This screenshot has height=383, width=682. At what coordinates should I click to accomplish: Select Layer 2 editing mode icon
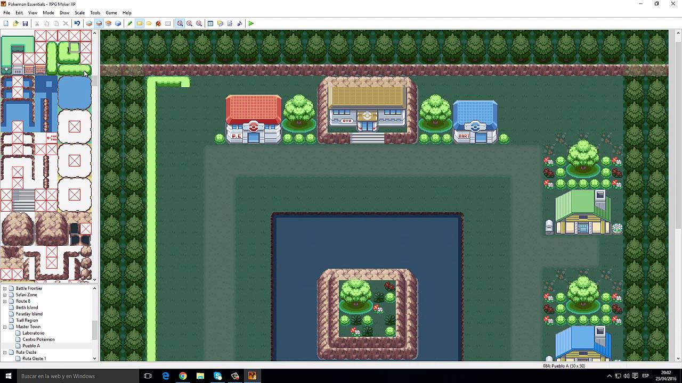[99, 23]
